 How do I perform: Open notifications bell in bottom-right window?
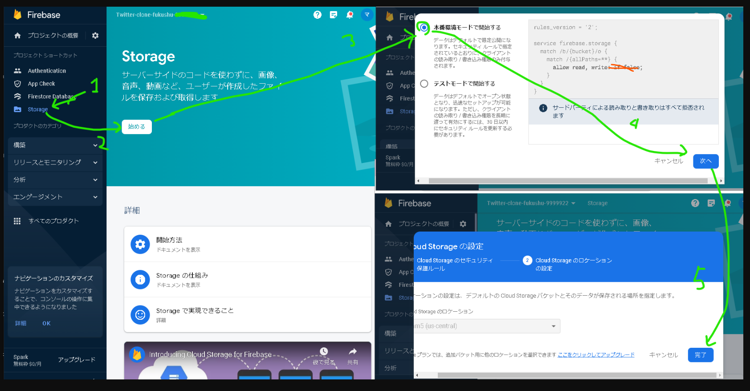pyautogui.click(x=728, y=203)
